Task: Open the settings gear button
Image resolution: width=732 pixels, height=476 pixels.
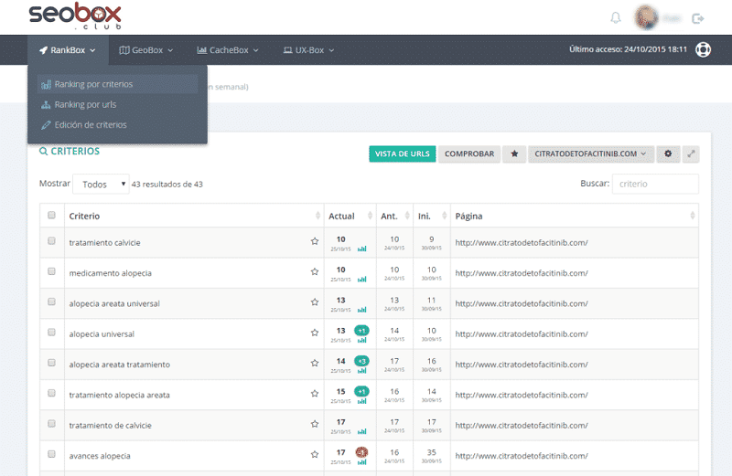Action: (x=668, y=153)
